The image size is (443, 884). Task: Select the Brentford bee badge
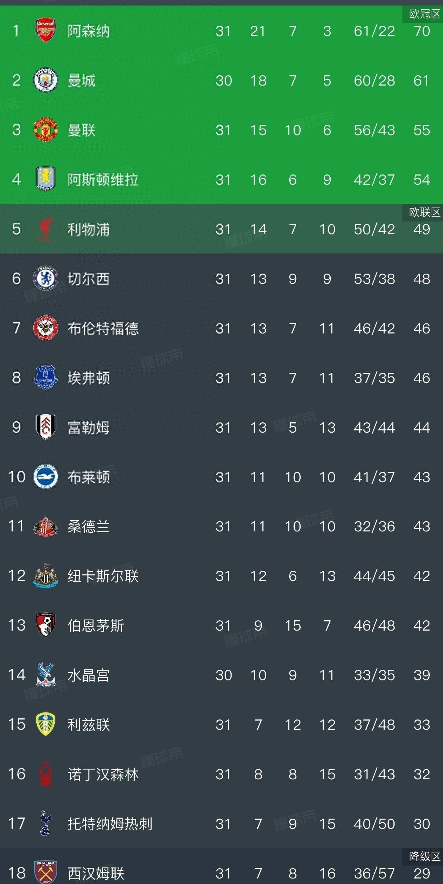pyautogui.click(x=46, y=328)
